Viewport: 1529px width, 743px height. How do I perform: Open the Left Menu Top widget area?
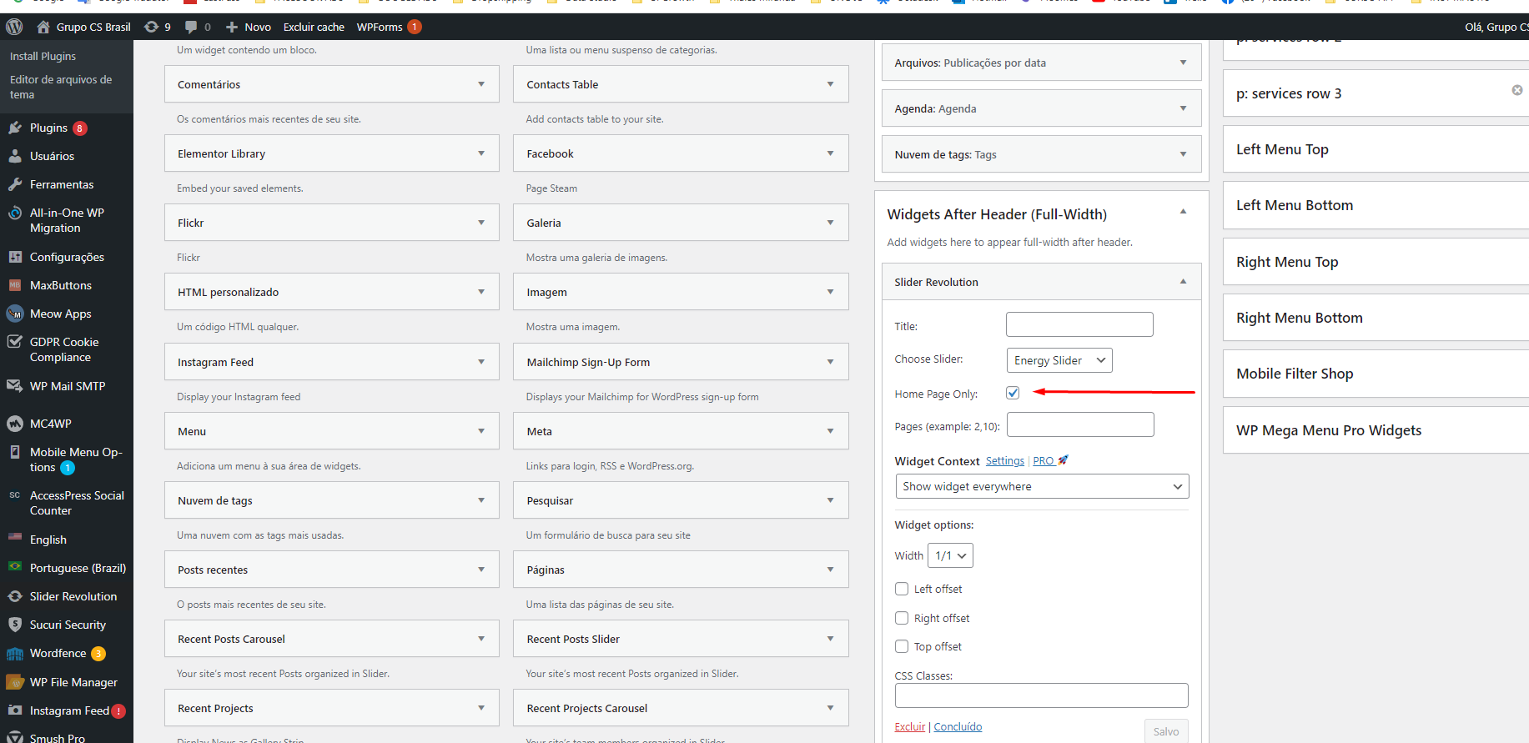(x=1376, y=149)
